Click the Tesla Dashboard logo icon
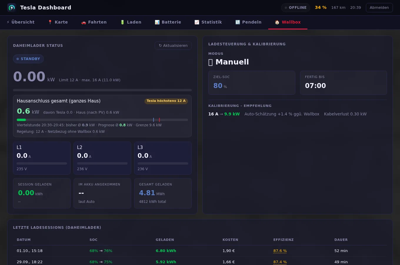400x265 pixels. pos(11,8)
